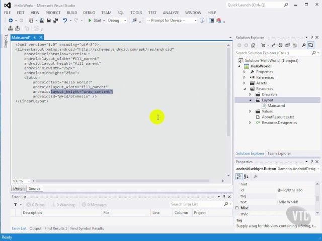Open the BUILD menu
The width and height of the screenshot is (322, 241).
[x=72, y=13]
